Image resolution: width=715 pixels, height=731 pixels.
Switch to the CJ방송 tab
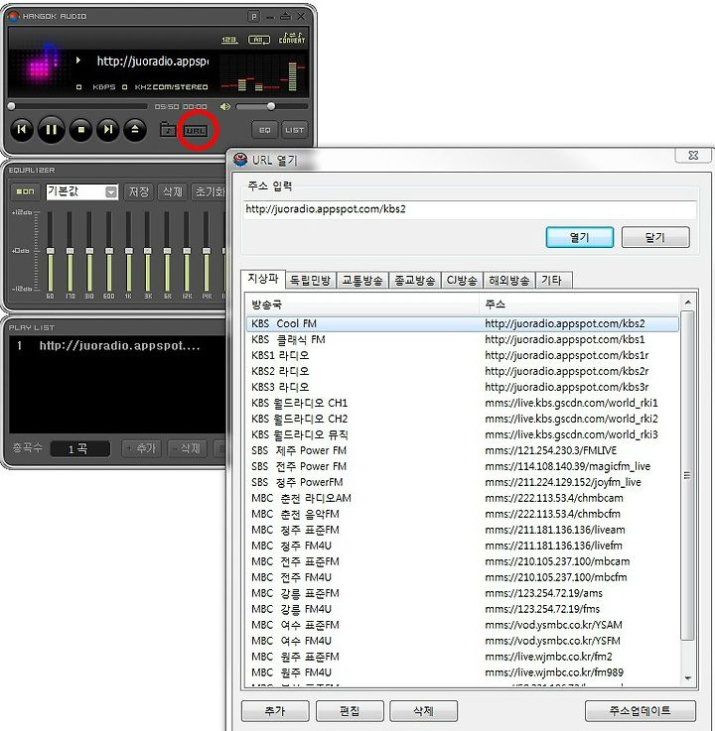(462, 280)
